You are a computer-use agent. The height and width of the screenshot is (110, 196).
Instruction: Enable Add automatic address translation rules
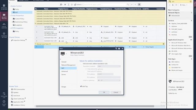pos(81,64)
